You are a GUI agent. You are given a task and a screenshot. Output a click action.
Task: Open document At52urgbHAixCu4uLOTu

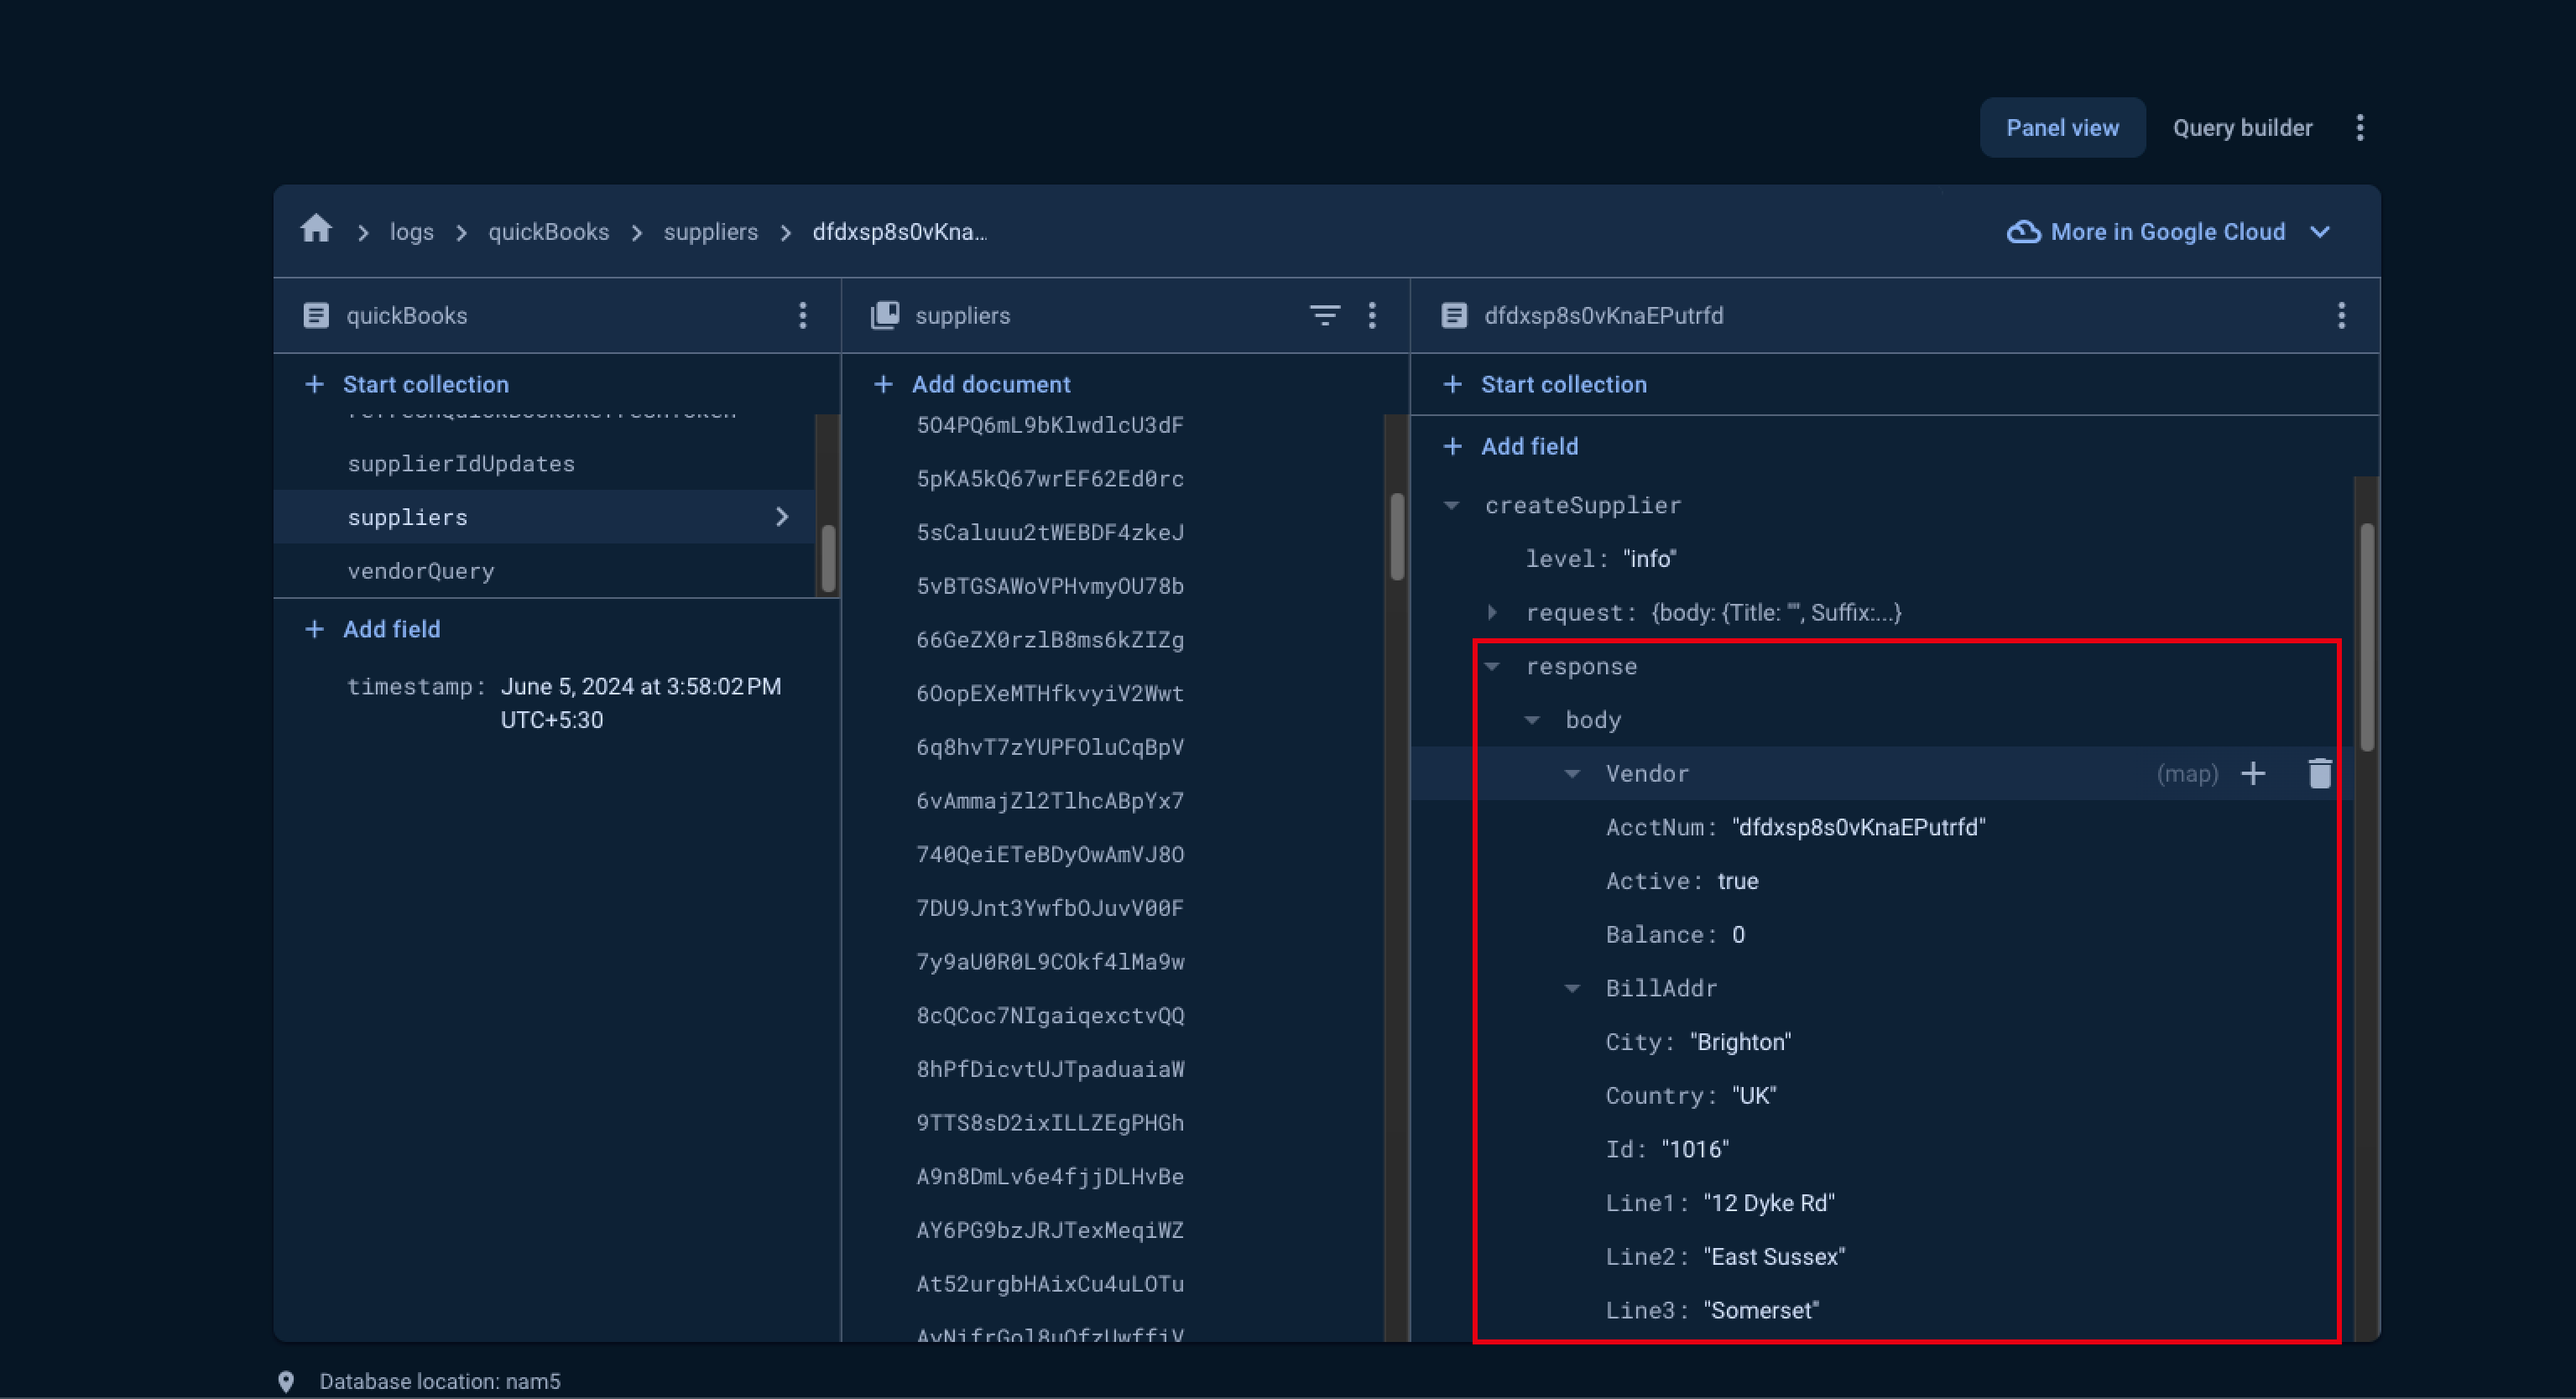pyautogui.click(x=1050, y=1284)
